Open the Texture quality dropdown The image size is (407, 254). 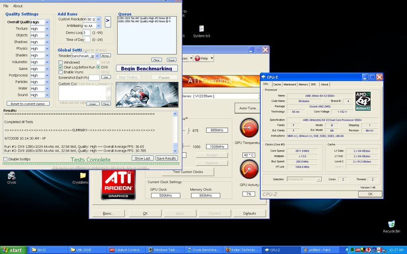47,29
